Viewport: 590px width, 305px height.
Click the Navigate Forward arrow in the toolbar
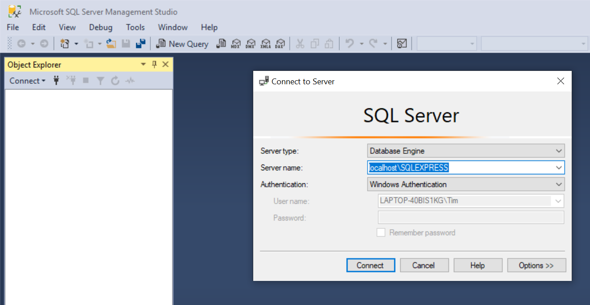point(44,44)
